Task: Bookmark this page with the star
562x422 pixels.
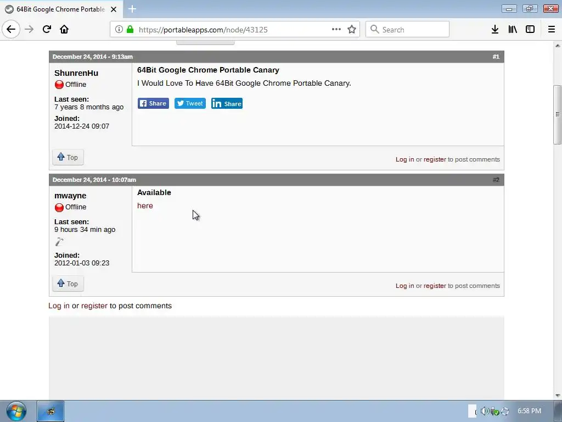Action: tap(352, 30)
